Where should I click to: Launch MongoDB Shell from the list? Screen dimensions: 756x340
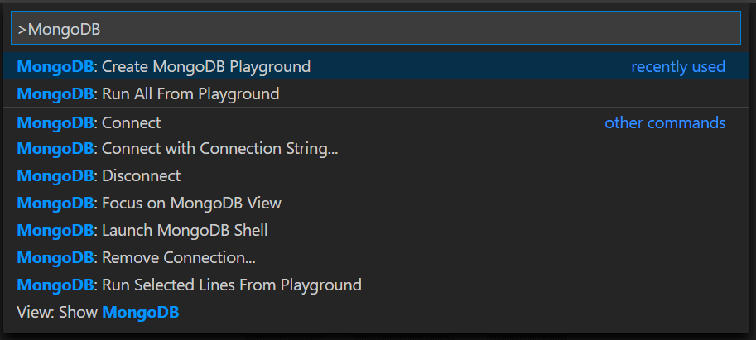(184, 230)
